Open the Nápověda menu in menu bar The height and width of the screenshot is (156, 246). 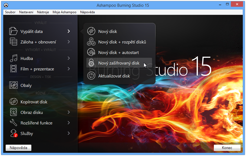point(87,12)
